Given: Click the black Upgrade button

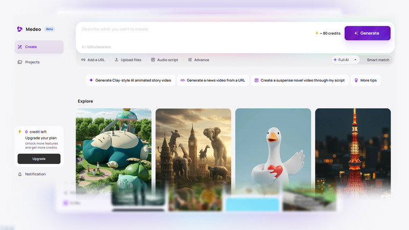Looking at the screenshot, I should point(39,159).
